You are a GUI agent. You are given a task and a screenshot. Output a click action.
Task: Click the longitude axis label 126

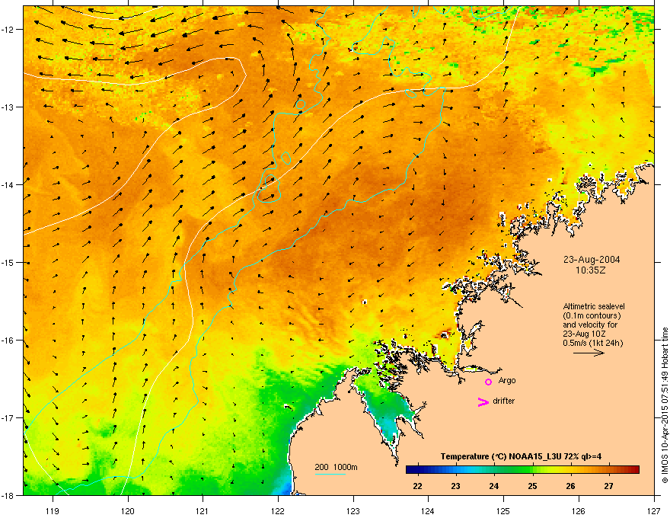[x=579, y=510]
